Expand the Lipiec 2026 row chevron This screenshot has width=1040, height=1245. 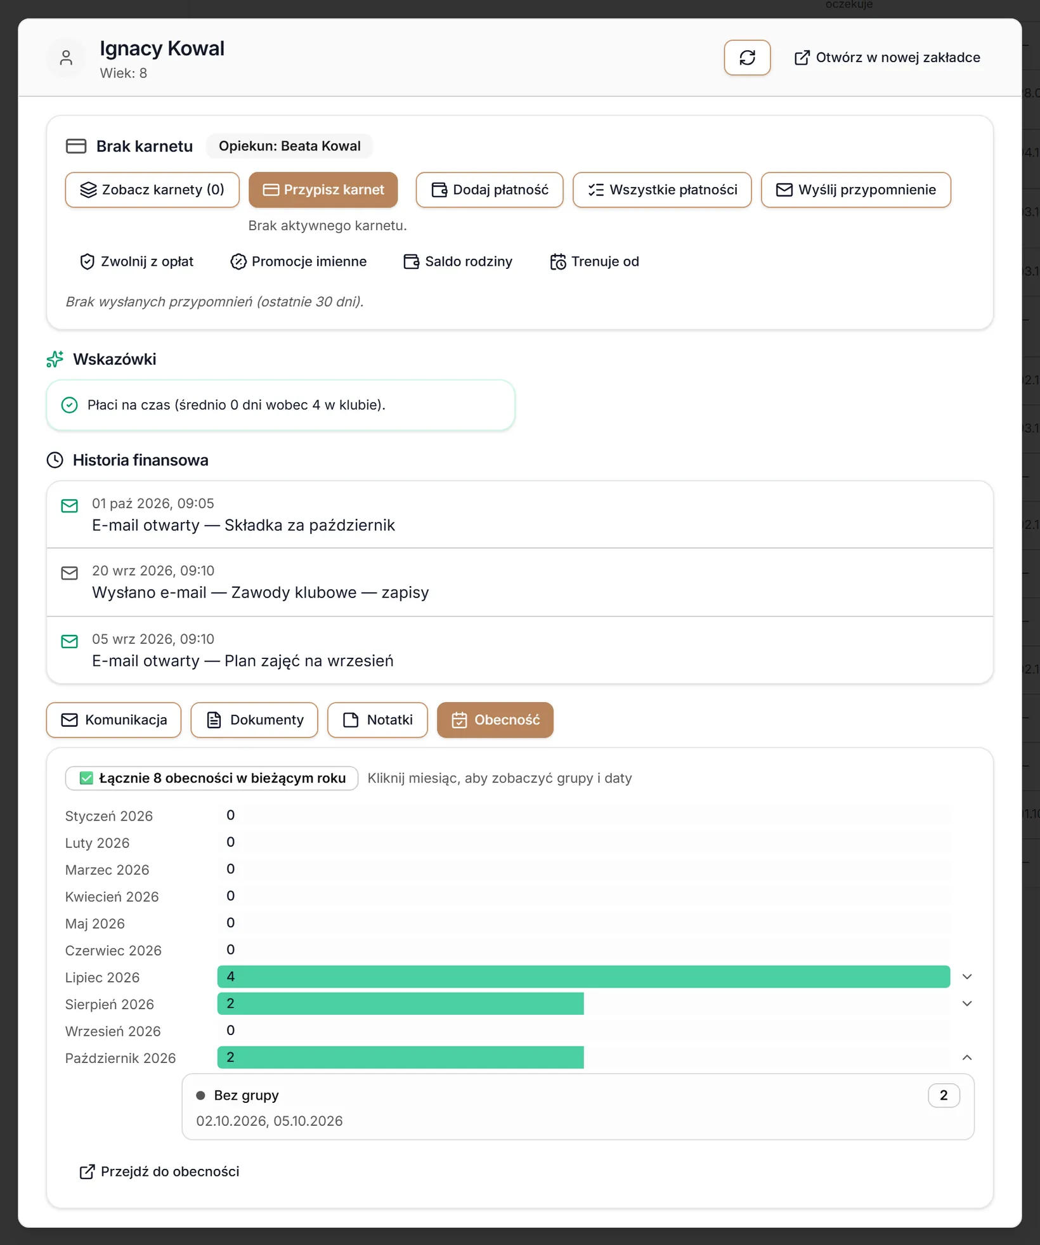(x=967, y=977)
